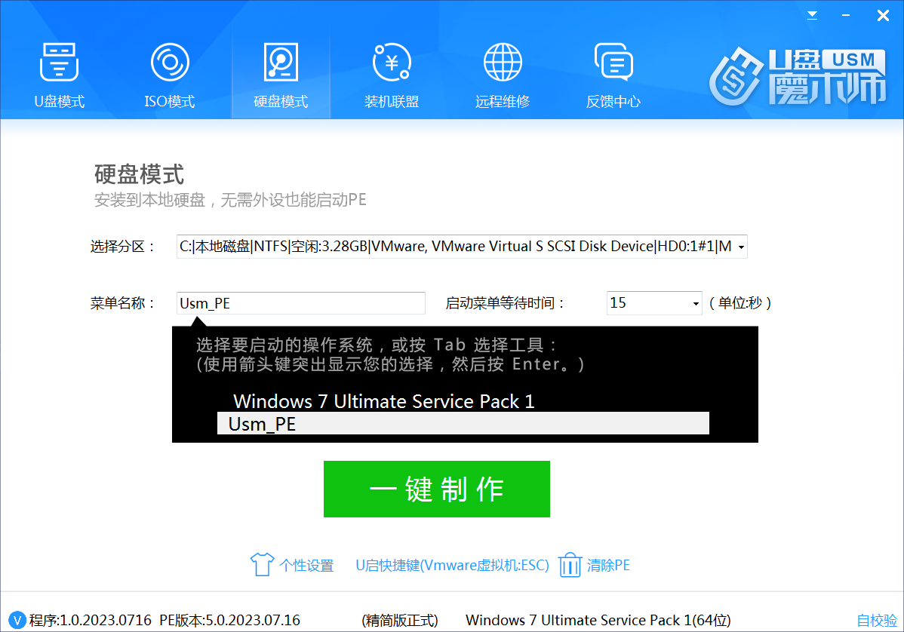Open the 装机联盟 panel
The image size is (904, 632).
(x=392, y=72)
